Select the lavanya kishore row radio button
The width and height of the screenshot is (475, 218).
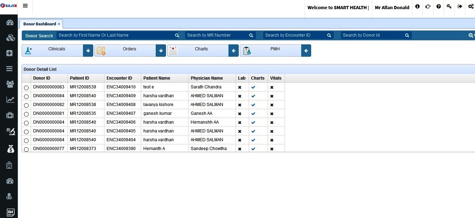coord(26,105)
